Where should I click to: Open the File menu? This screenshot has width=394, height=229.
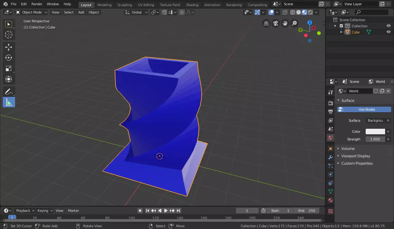point(14,4)
